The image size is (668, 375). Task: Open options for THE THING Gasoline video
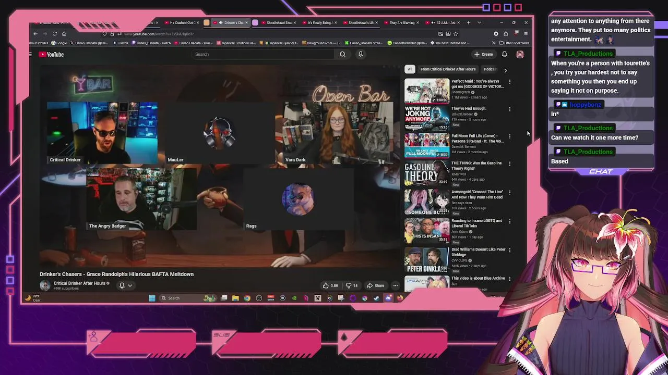point(510,164)
